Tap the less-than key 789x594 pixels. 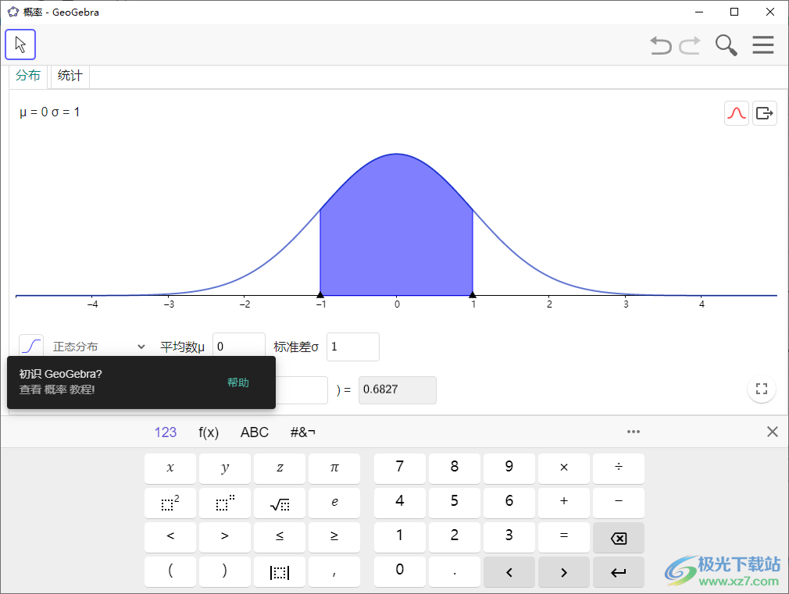pyautogui.click(x=170, y=538)
